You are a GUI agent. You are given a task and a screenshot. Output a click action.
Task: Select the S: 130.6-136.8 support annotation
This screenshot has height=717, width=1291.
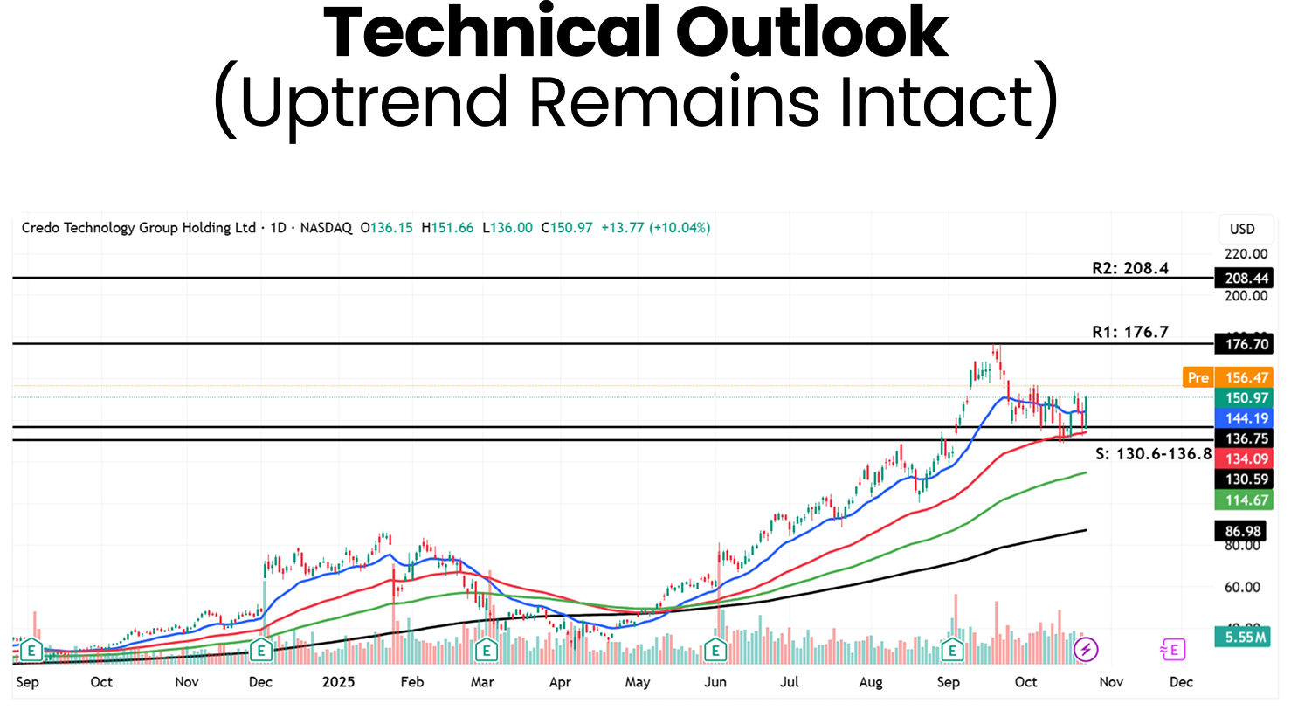coord(1153,454)
